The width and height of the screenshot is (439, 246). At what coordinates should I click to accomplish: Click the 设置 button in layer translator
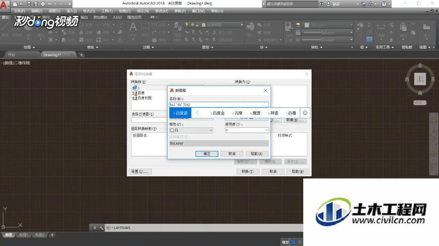(140, 171)
